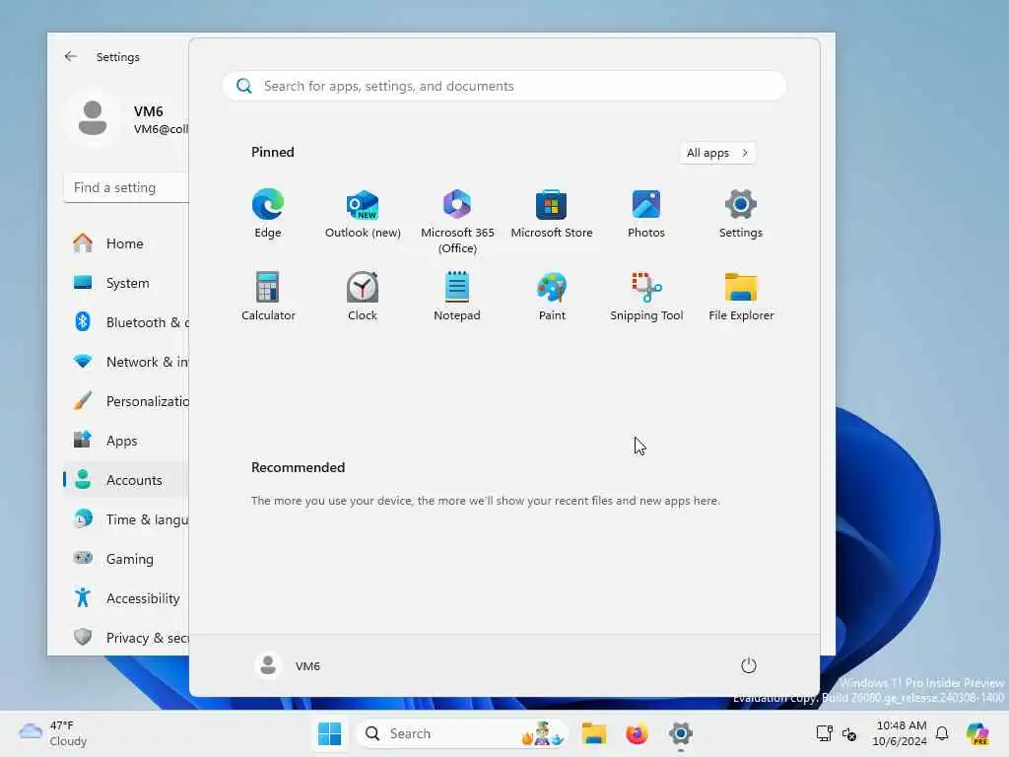Open the notification bell in system tray

(942, 733)
